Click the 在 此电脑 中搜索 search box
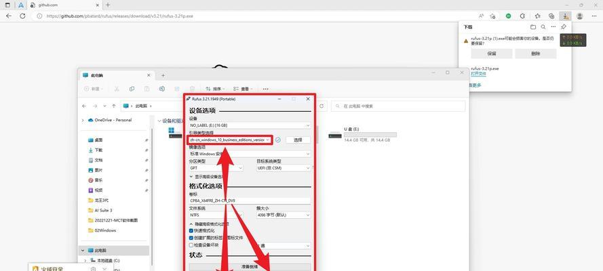This screenshot has width=603, height=271. 398,106
